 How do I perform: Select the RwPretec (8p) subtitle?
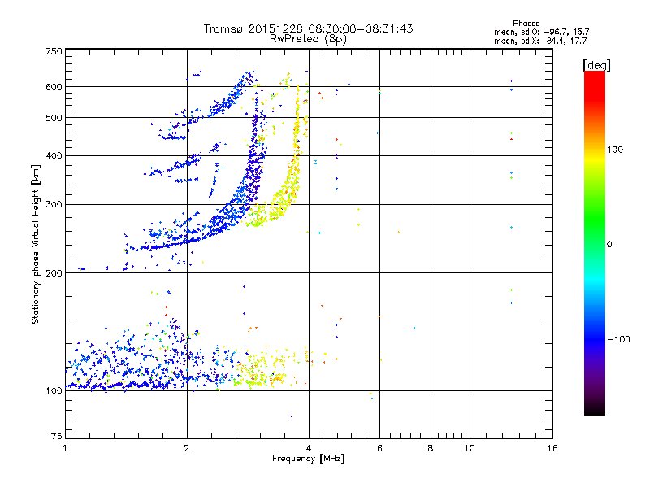pos(309,39)
